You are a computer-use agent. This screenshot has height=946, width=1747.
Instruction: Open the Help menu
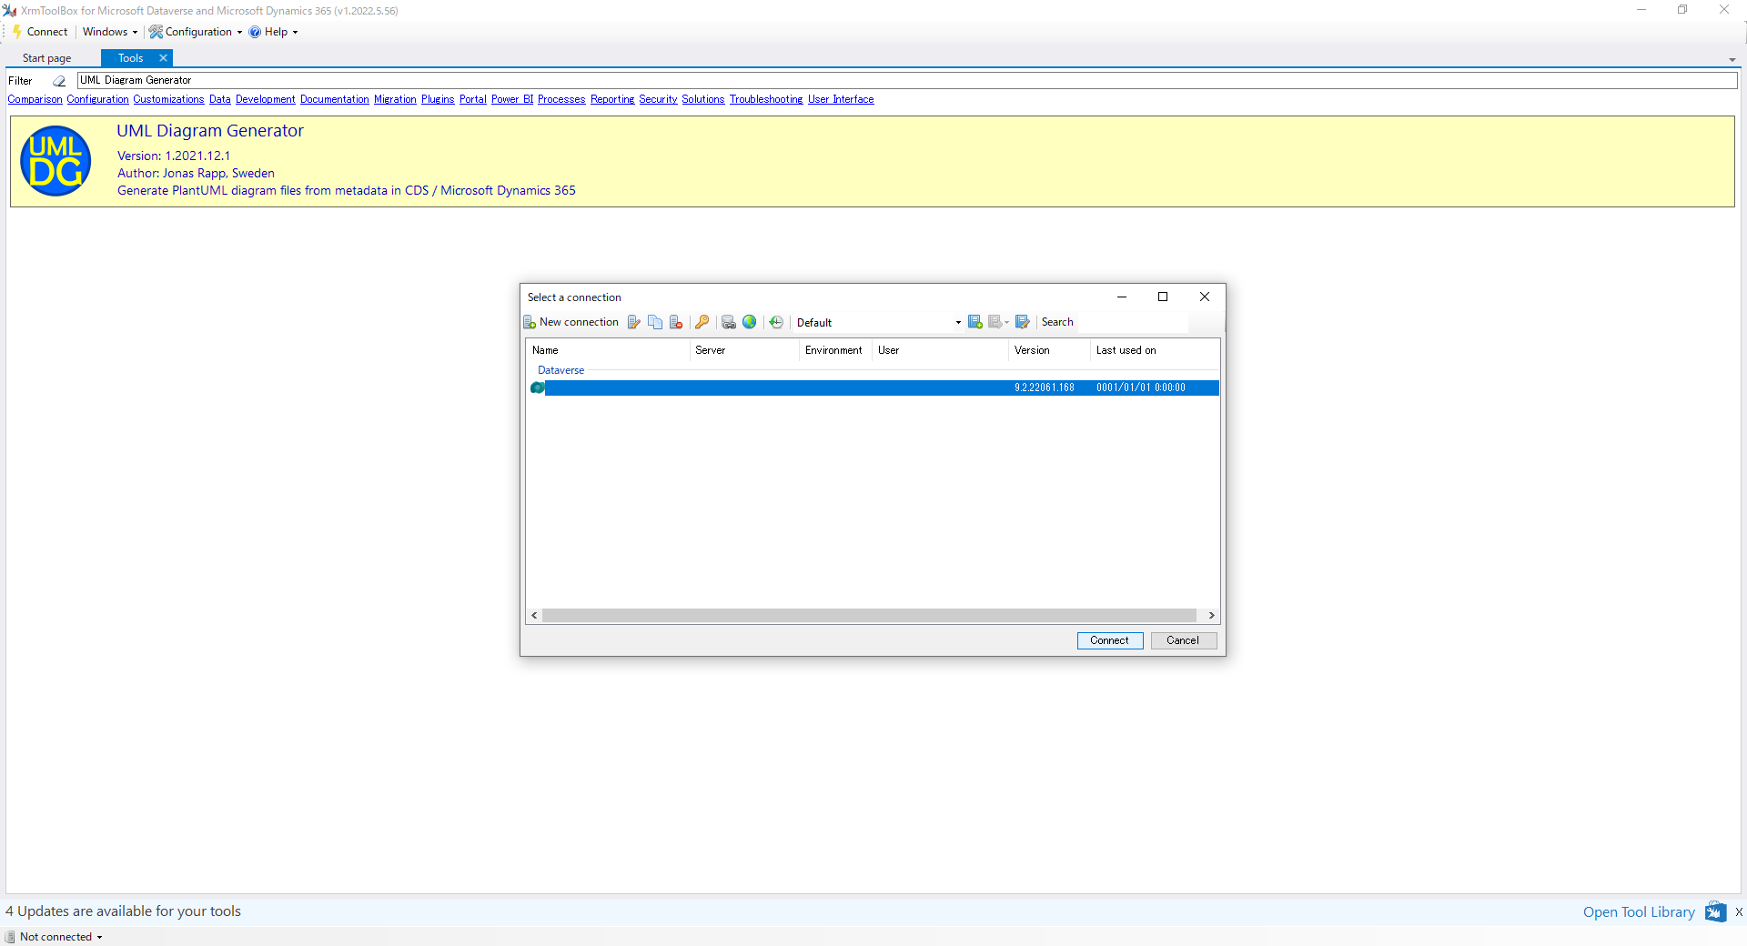tap(273, 32)
